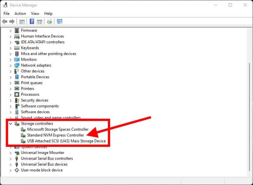Image resolution: width=253 pixels, height=185 pixels.
Task: Select the Processors label
Action: click(x=30, y=94)
